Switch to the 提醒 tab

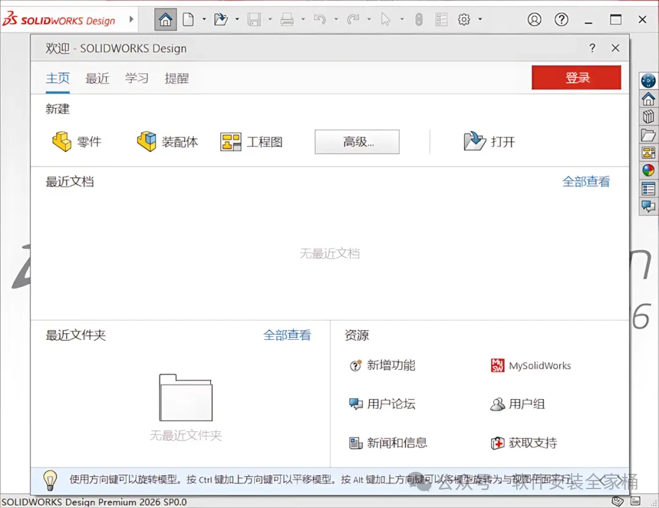pyautogui.click(x=176, y=79)
